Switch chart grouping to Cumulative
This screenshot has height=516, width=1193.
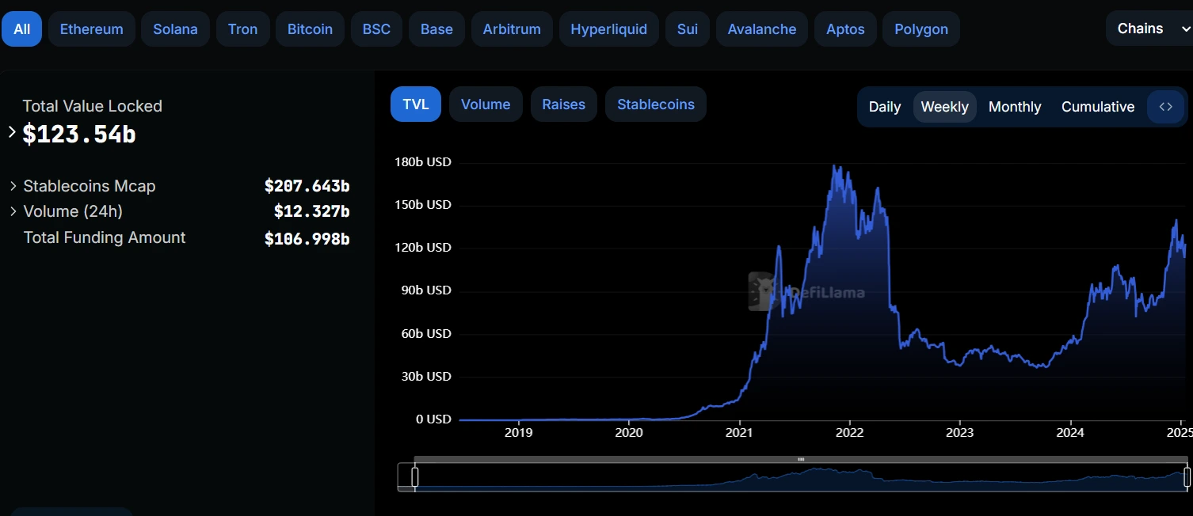1098,107
